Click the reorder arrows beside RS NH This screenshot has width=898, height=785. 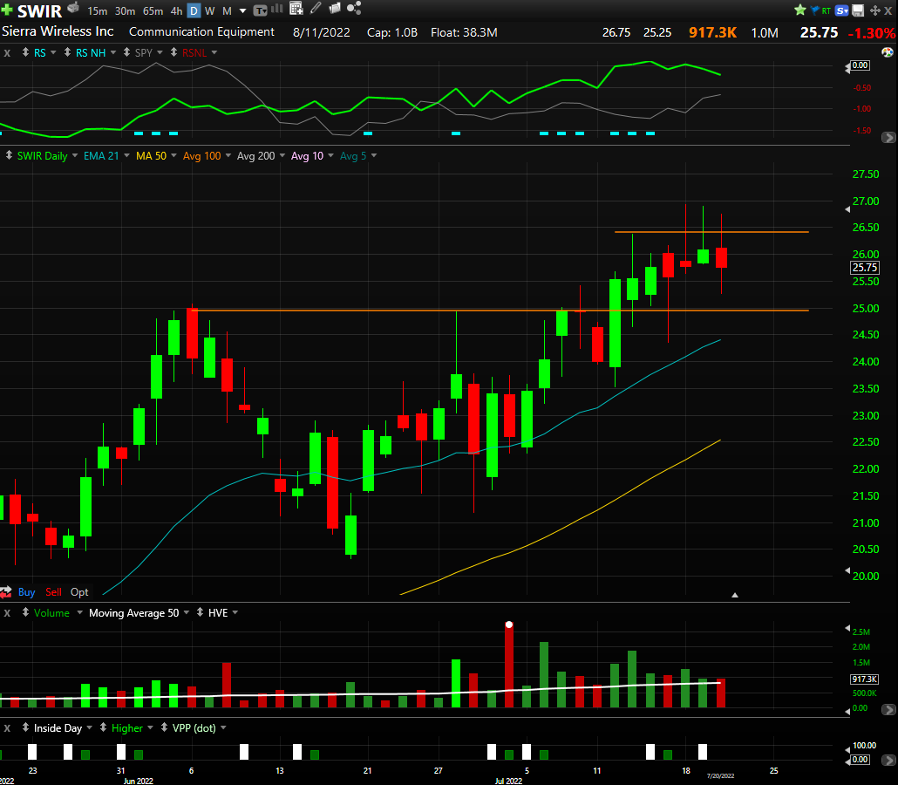[x=68, y=52]
